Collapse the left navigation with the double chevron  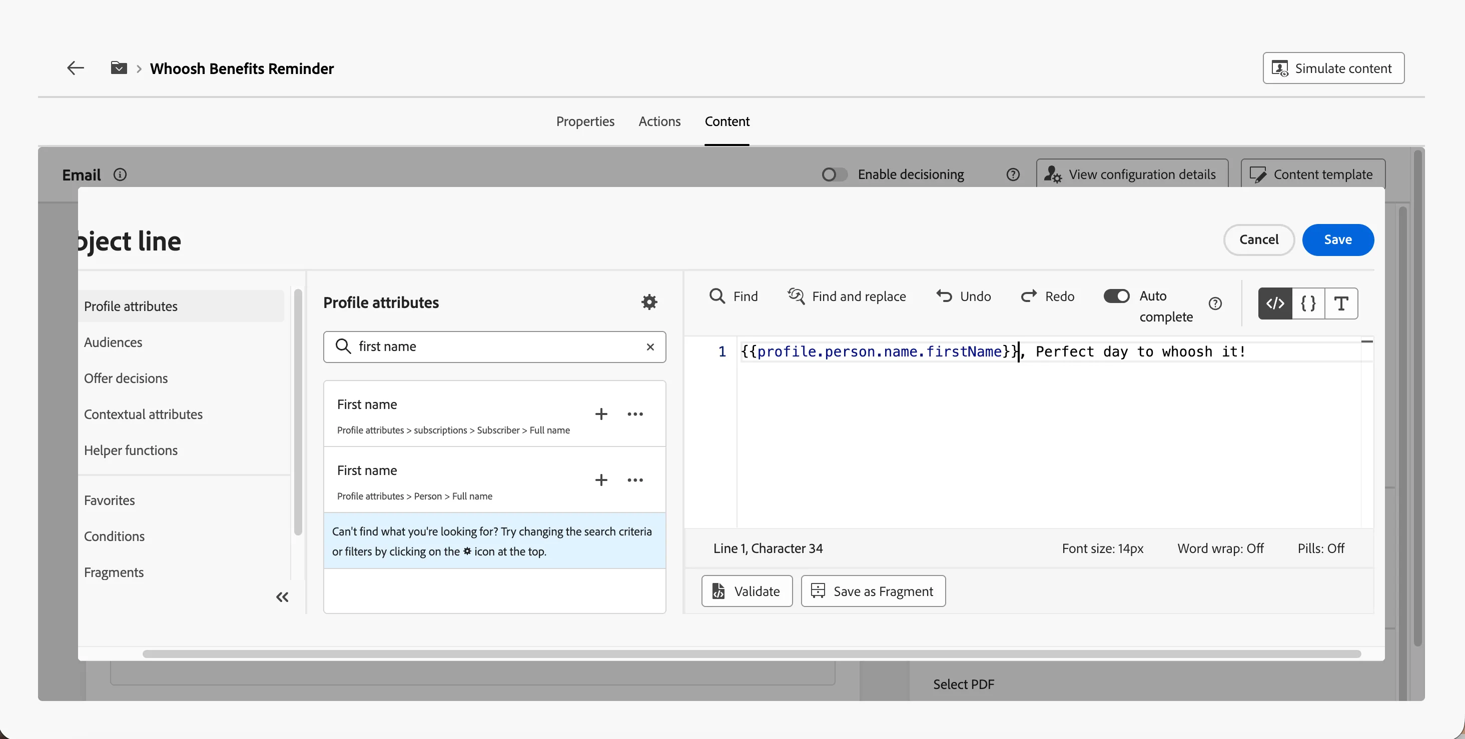click(282, 597)
